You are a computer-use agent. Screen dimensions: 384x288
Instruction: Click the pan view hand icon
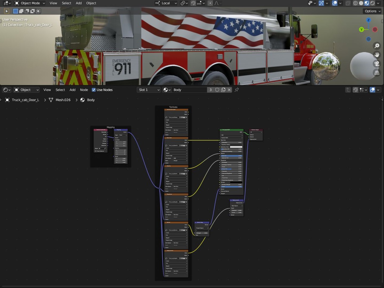[x=377, y=55]
